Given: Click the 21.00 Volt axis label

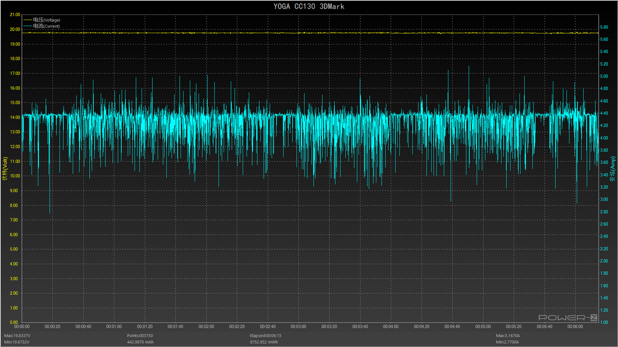Looking at the screenshot, I should coord(15,14).
